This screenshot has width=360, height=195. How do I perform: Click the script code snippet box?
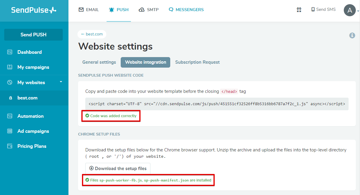click(x=216, y=104)
